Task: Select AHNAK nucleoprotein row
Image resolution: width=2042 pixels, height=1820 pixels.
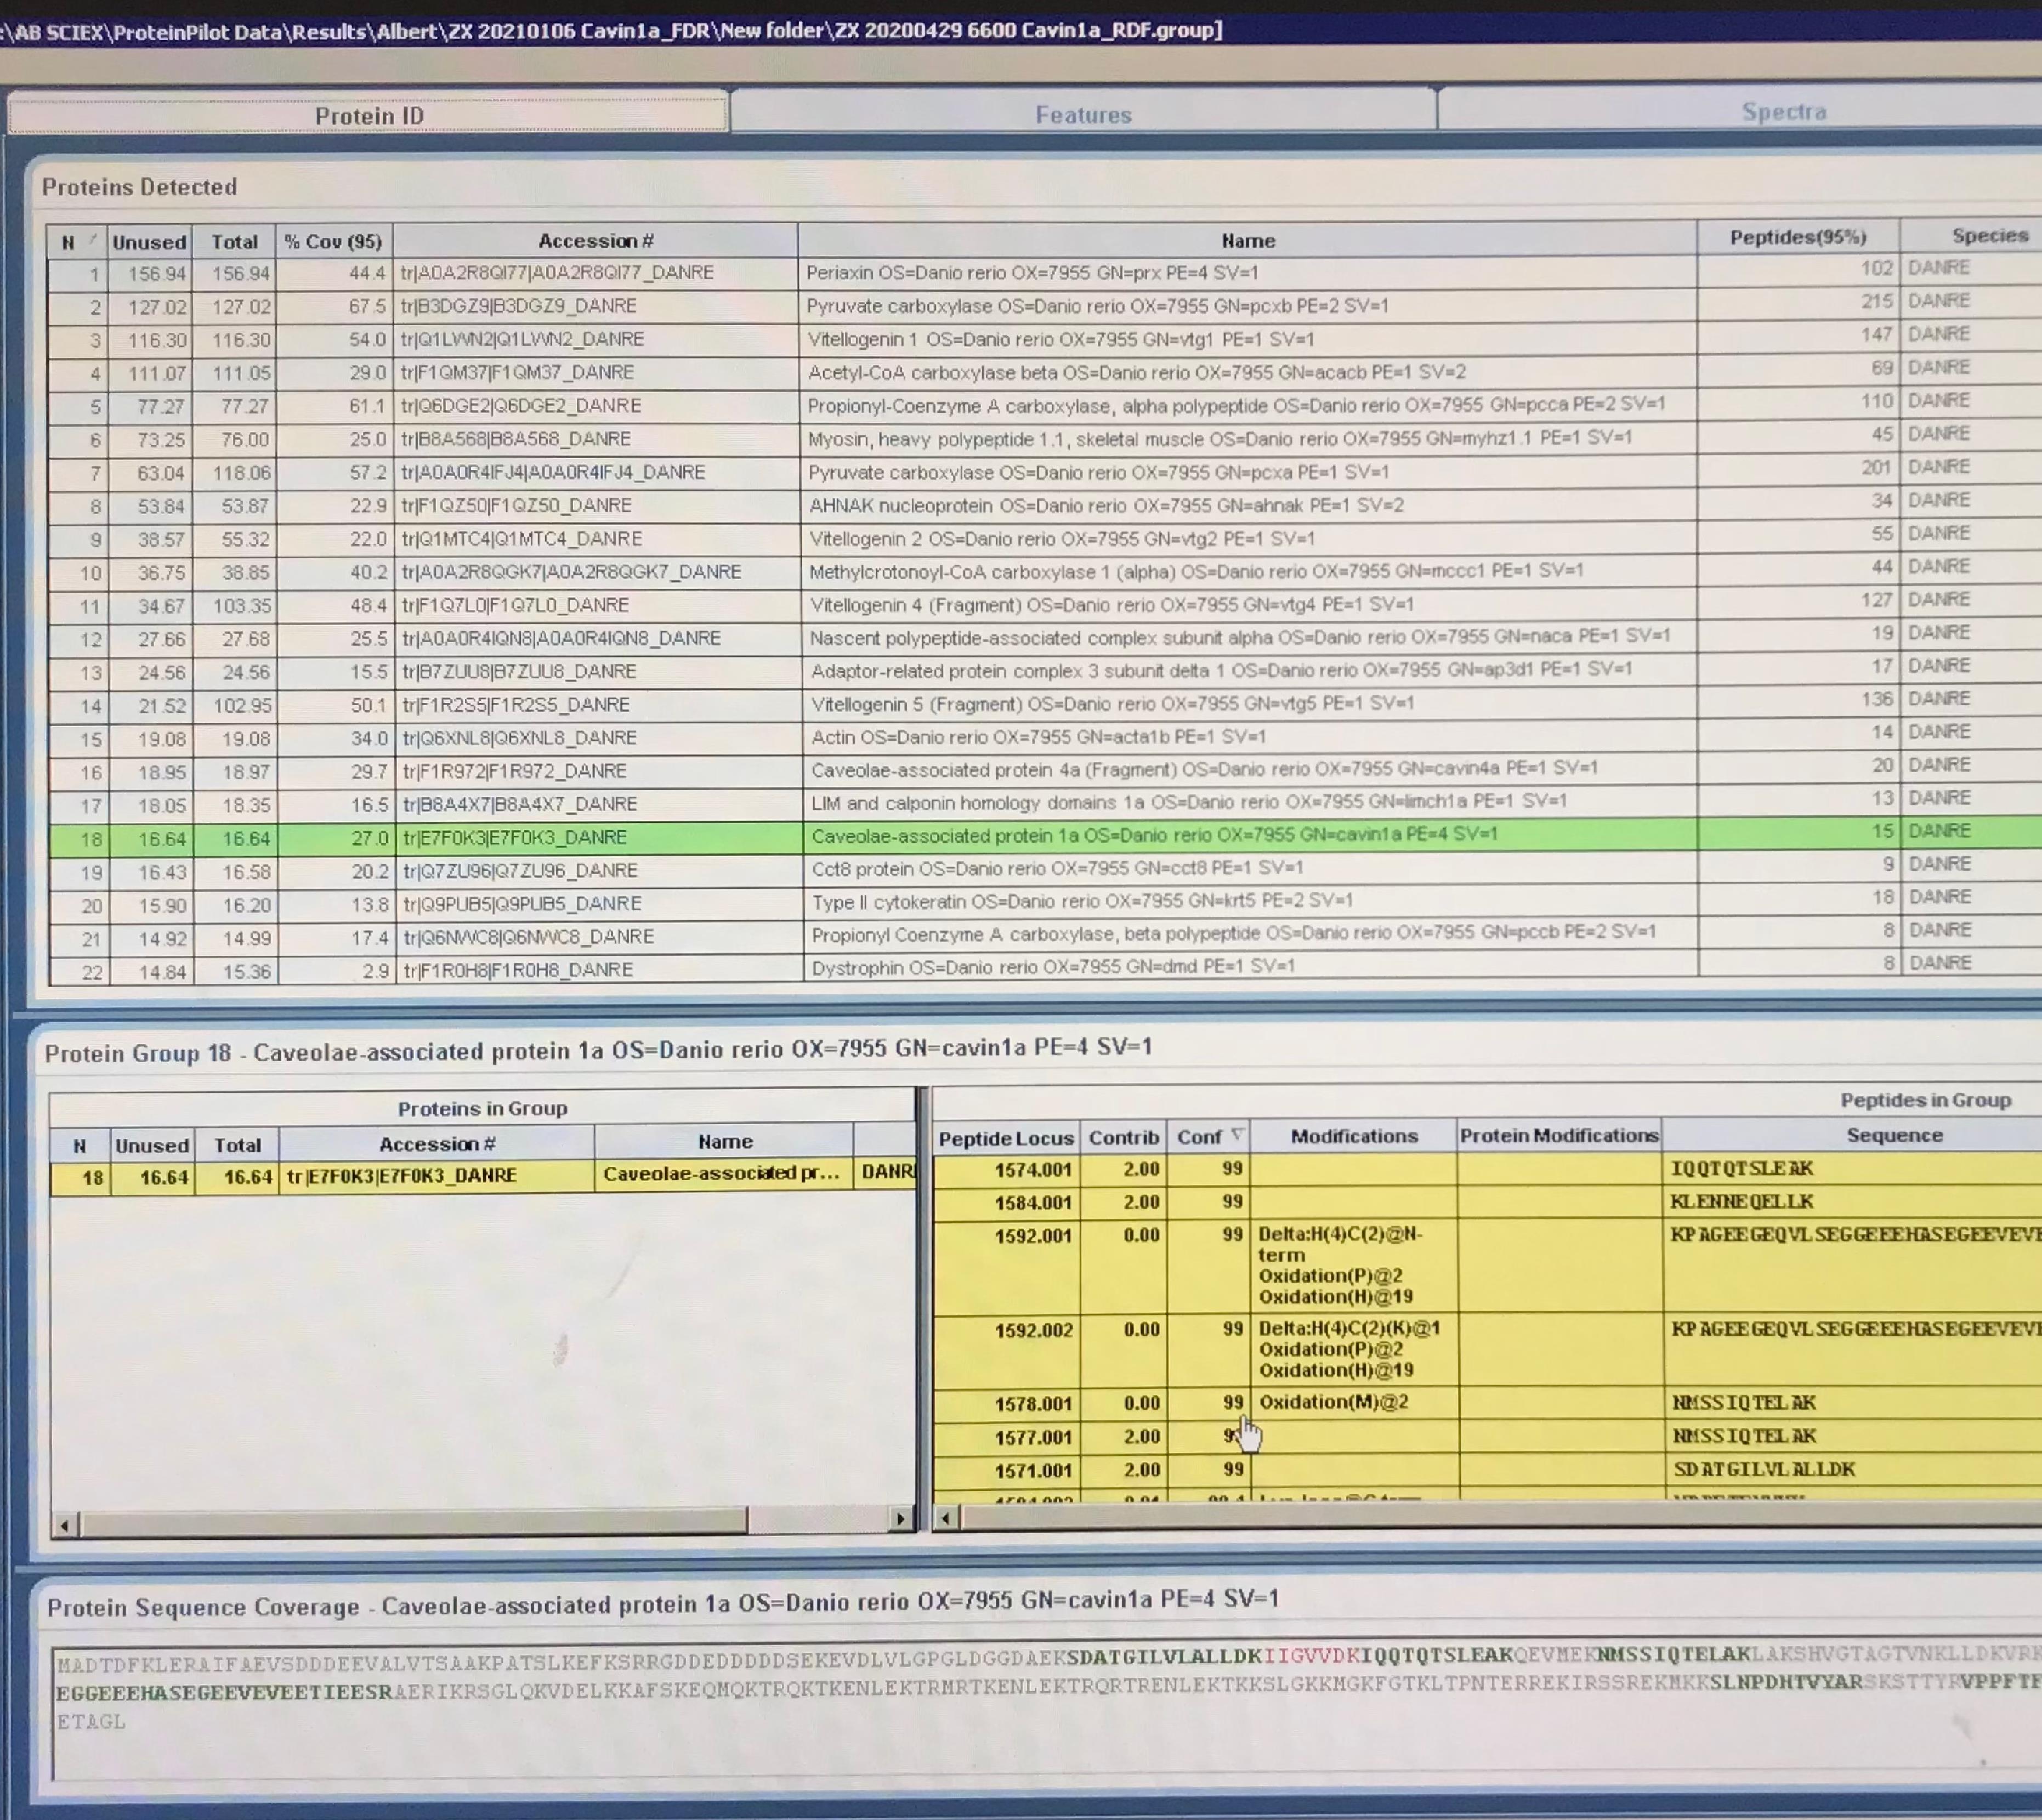Action: tap(1045, 505)
